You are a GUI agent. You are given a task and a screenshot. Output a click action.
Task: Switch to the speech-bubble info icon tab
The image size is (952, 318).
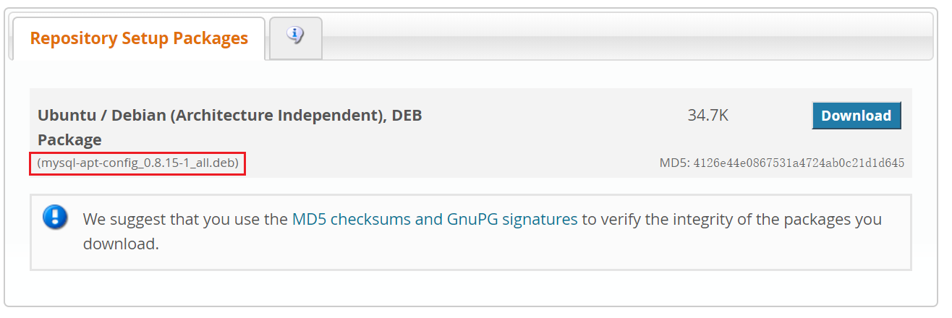295,35
